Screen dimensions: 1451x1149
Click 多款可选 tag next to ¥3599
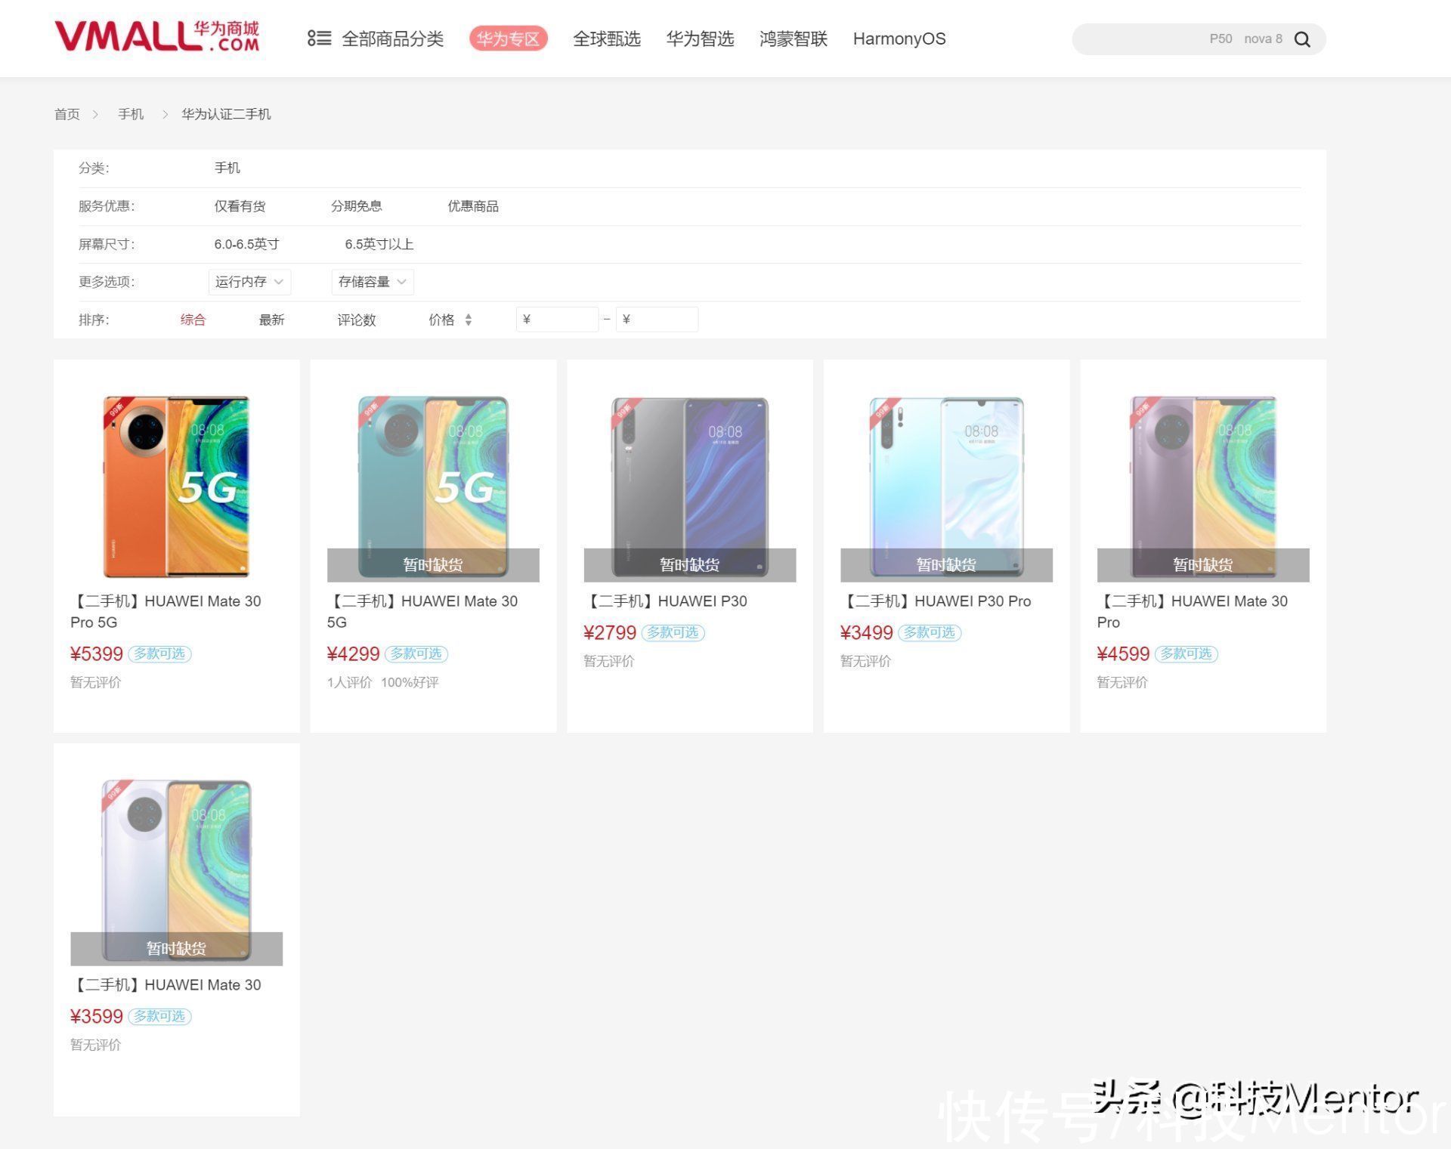[159, 1017]
